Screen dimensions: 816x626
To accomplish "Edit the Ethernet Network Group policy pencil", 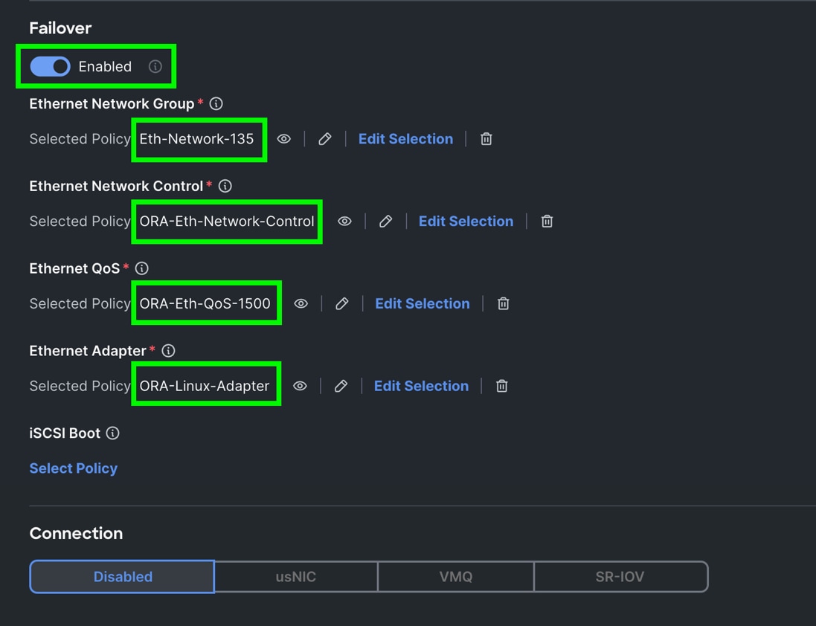I will [x=325, y=139].
